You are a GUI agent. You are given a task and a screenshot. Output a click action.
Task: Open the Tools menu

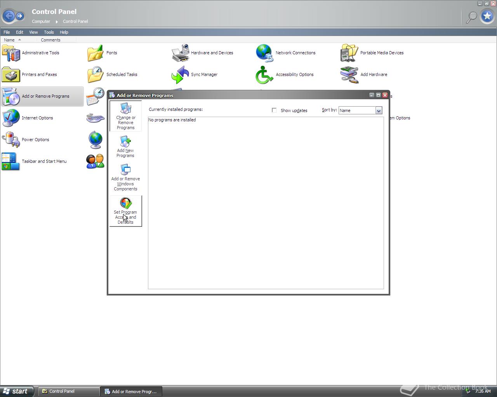pyautogui.click(x=49, y=32)
